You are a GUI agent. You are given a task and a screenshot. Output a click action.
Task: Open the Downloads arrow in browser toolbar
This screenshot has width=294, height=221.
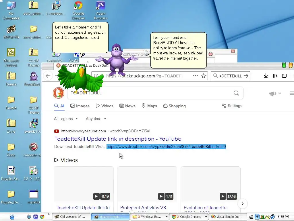[x=266, y=76]
